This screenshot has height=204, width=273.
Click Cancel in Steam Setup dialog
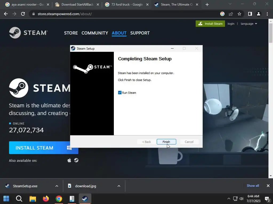189,142
